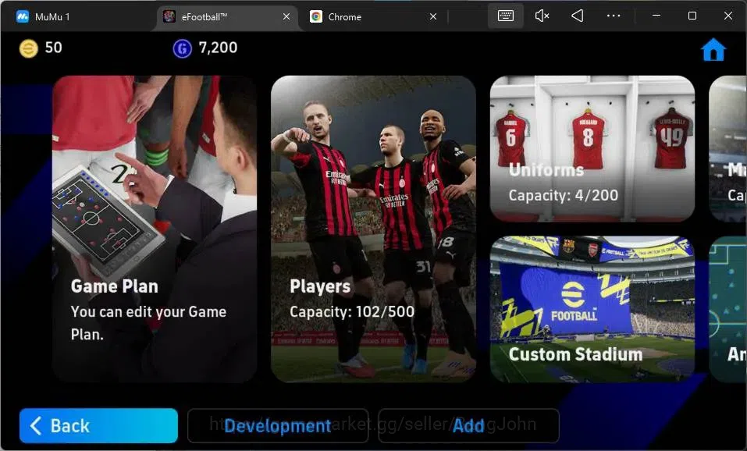The width and height of the screenshot is (747, 451).
Task: Maximize the MuMu emulator window
Action: tap(692, 16)
